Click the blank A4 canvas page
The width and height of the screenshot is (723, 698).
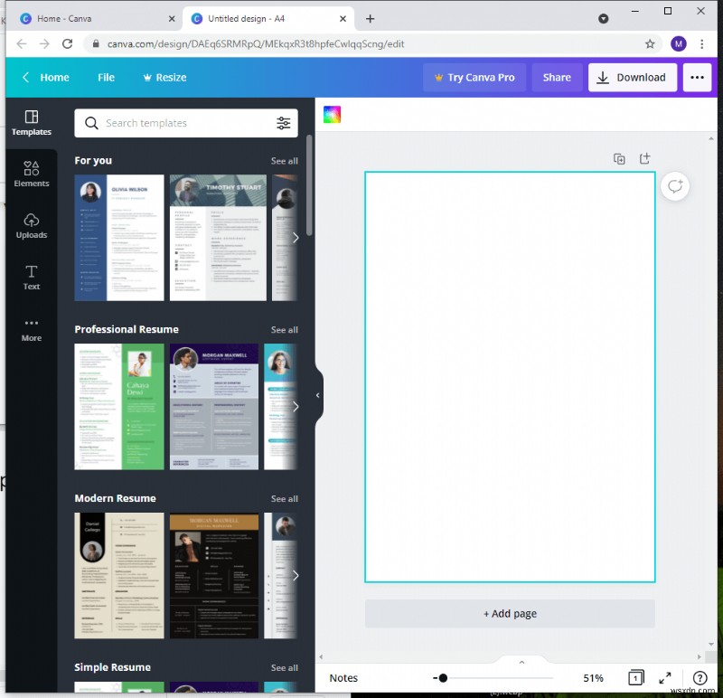point(510,377)
